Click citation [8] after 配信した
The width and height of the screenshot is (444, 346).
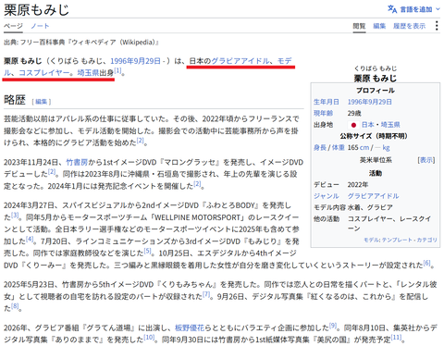tap(15, 306)
